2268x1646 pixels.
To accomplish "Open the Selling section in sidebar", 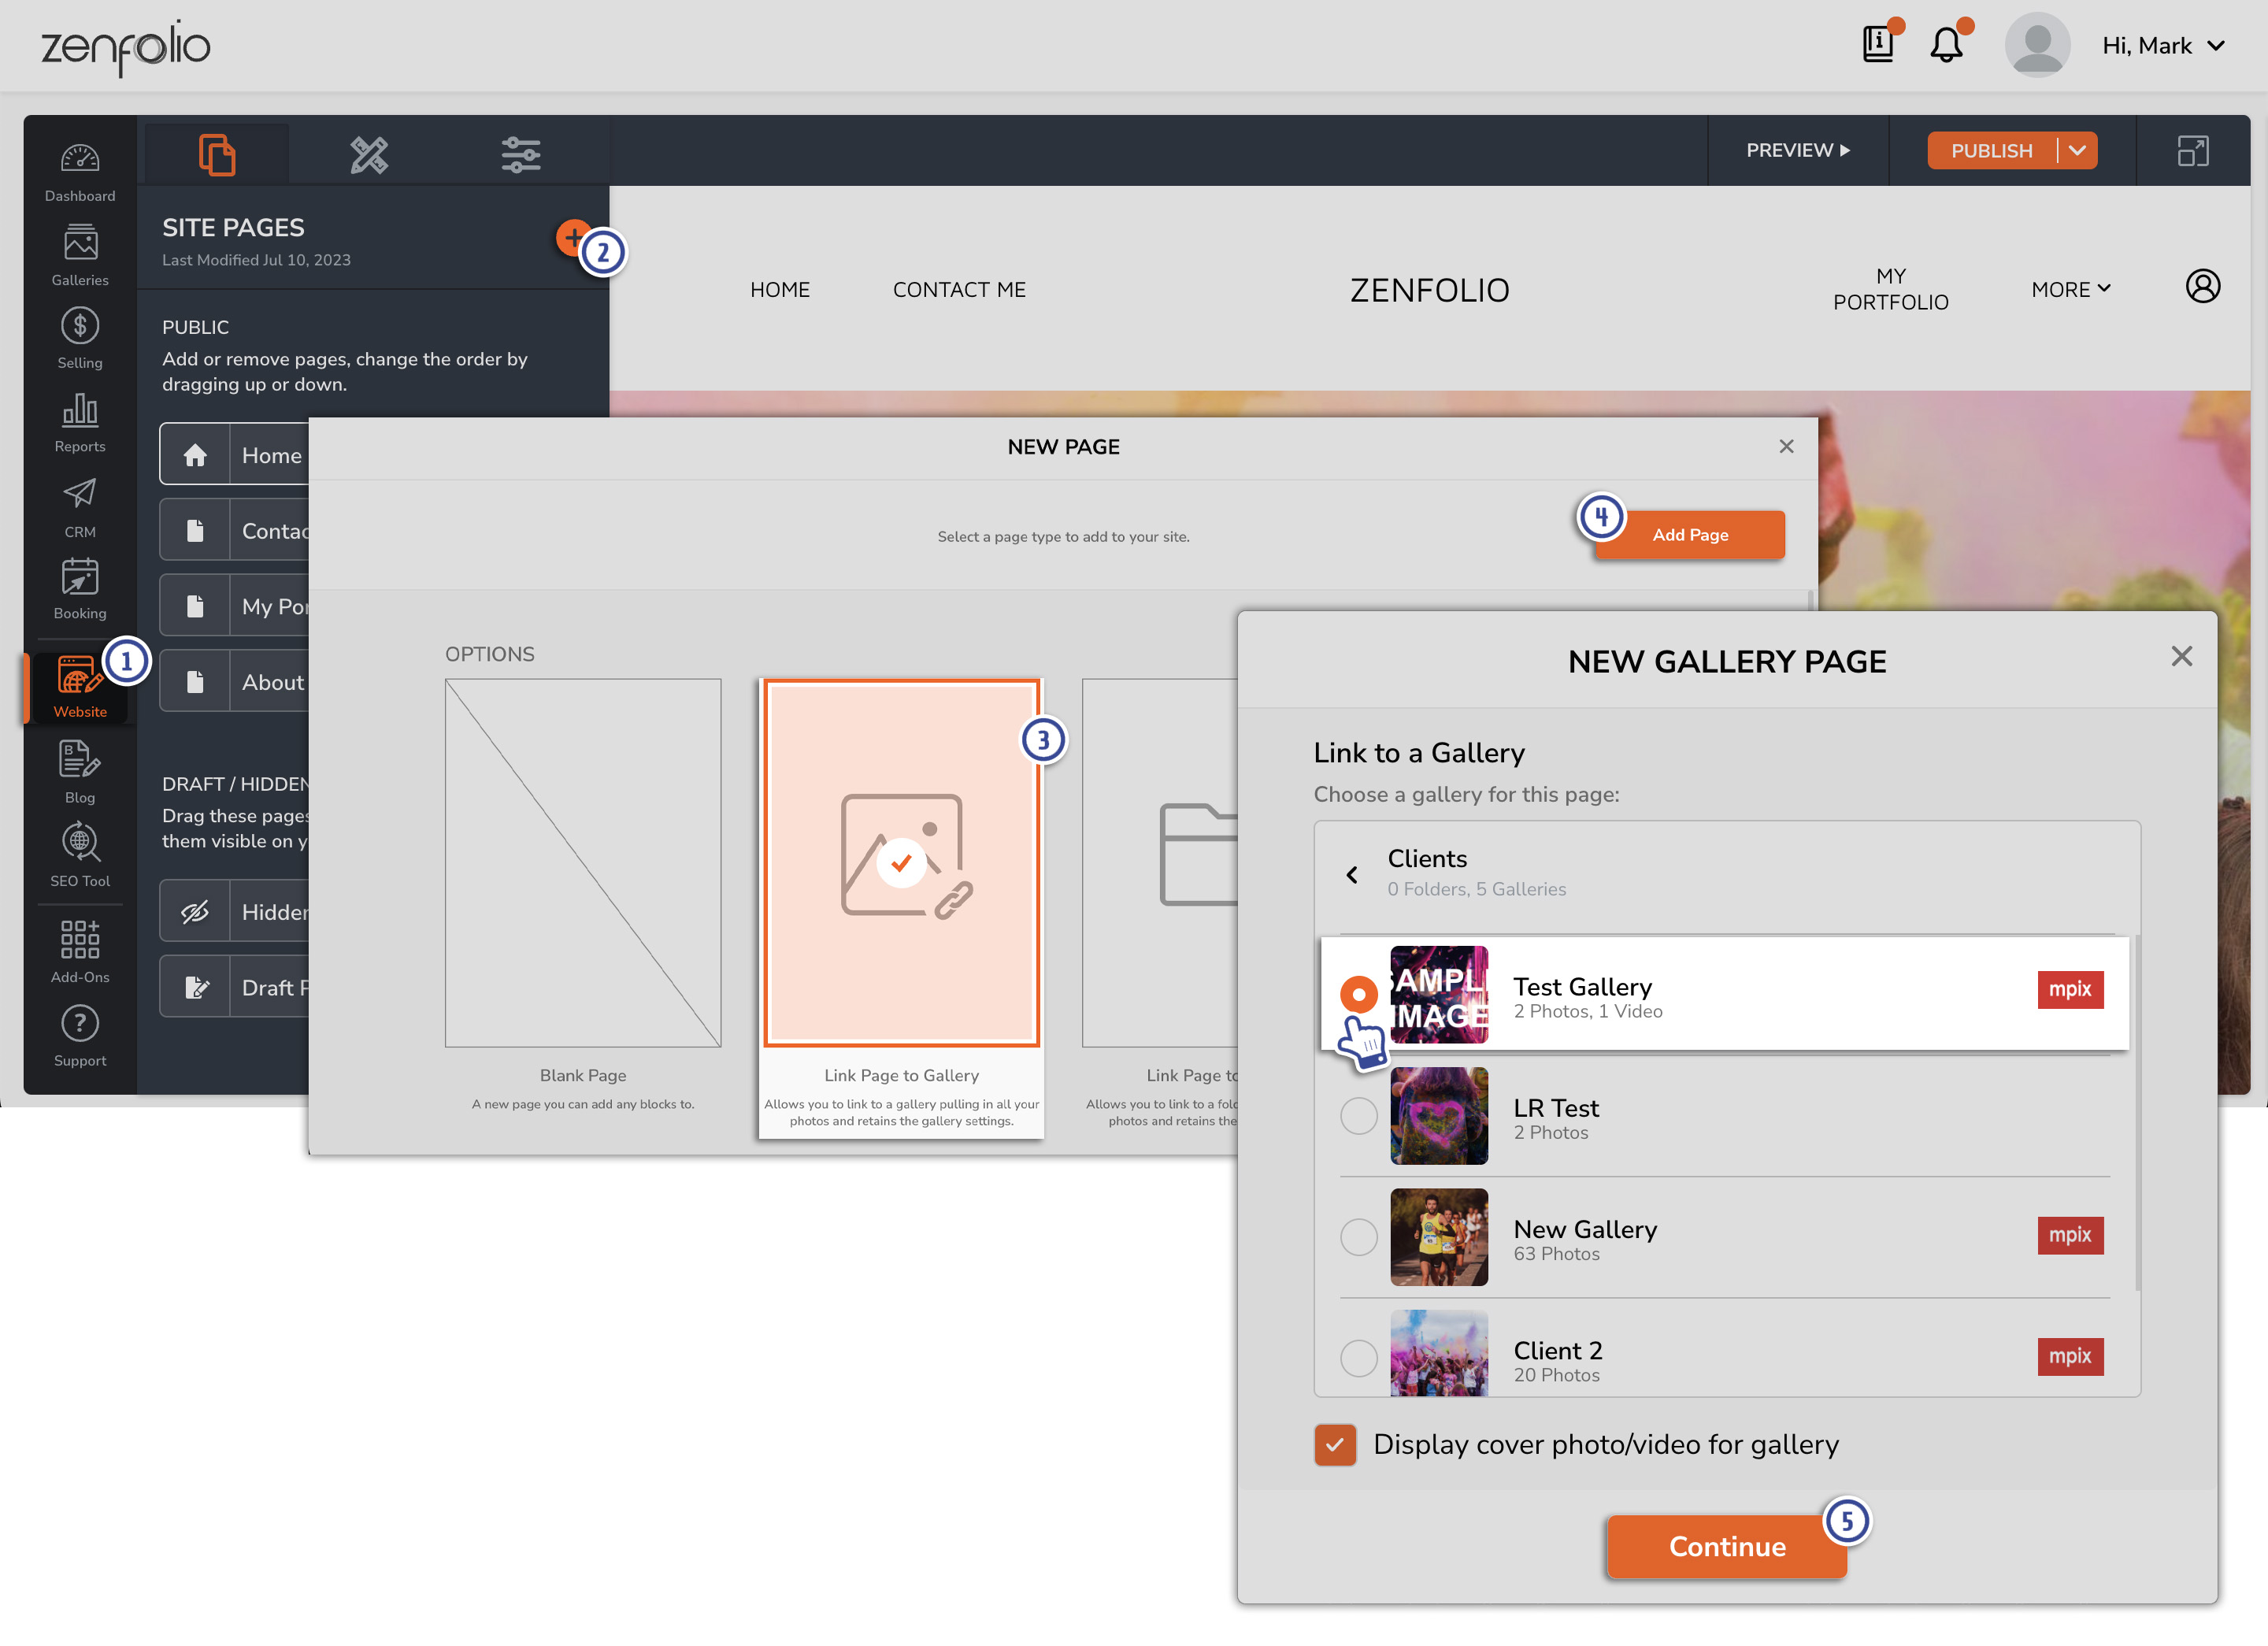I will click(x=80, y=339).
